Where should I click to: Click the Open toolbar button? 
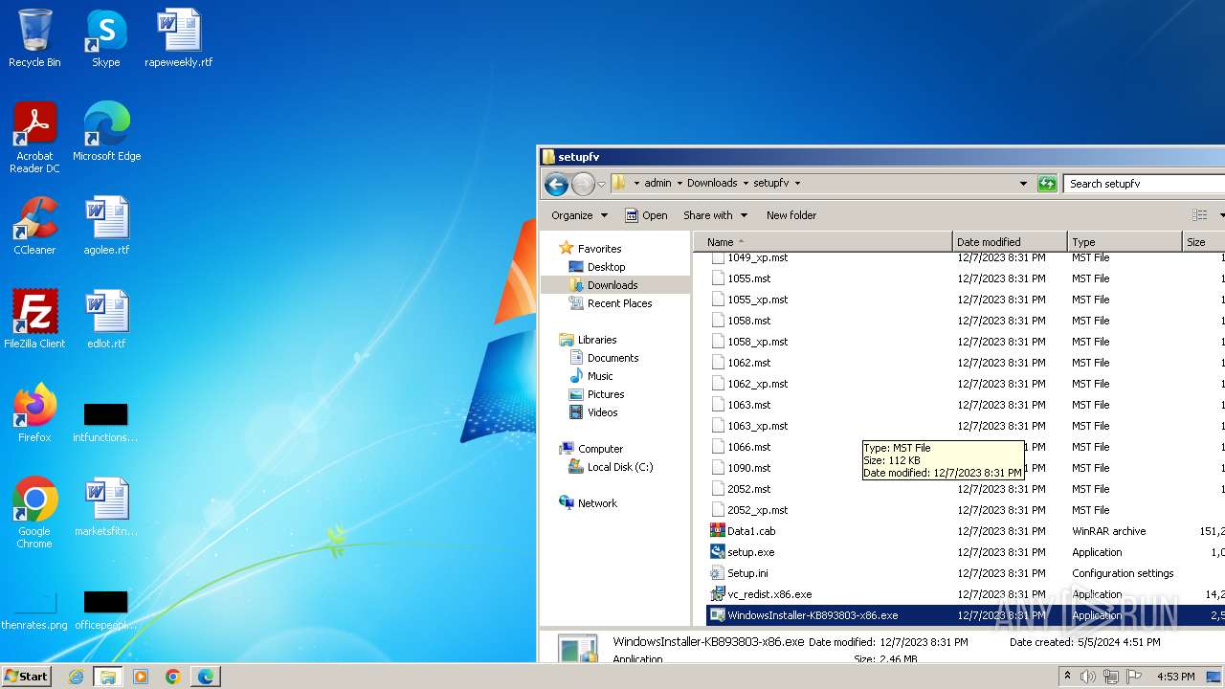click(x=646, y=215)
